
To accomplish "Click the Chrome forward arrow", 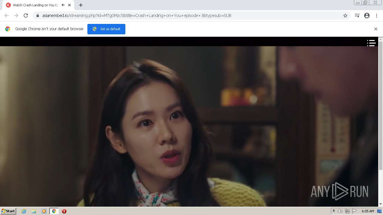I will pyautogui.click(x=16, y=16).
